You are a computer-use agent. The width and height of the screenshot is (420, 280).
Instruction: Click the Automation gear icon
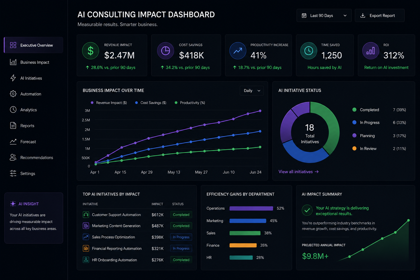pos(13,94)
